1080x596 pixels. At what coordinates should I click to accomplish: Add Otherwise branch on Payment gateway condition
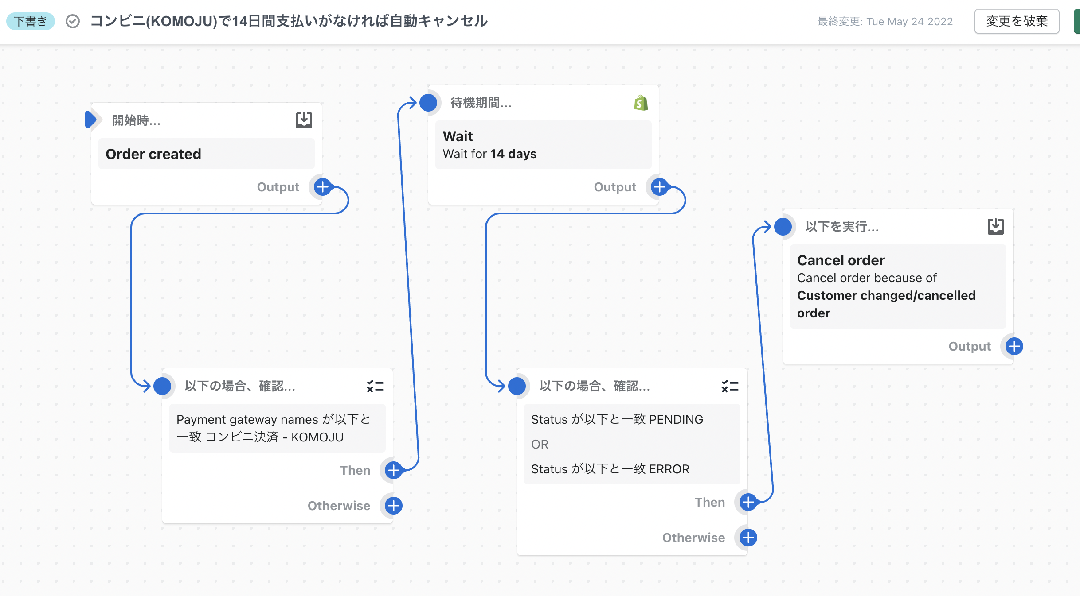click(x=394, y=506)
